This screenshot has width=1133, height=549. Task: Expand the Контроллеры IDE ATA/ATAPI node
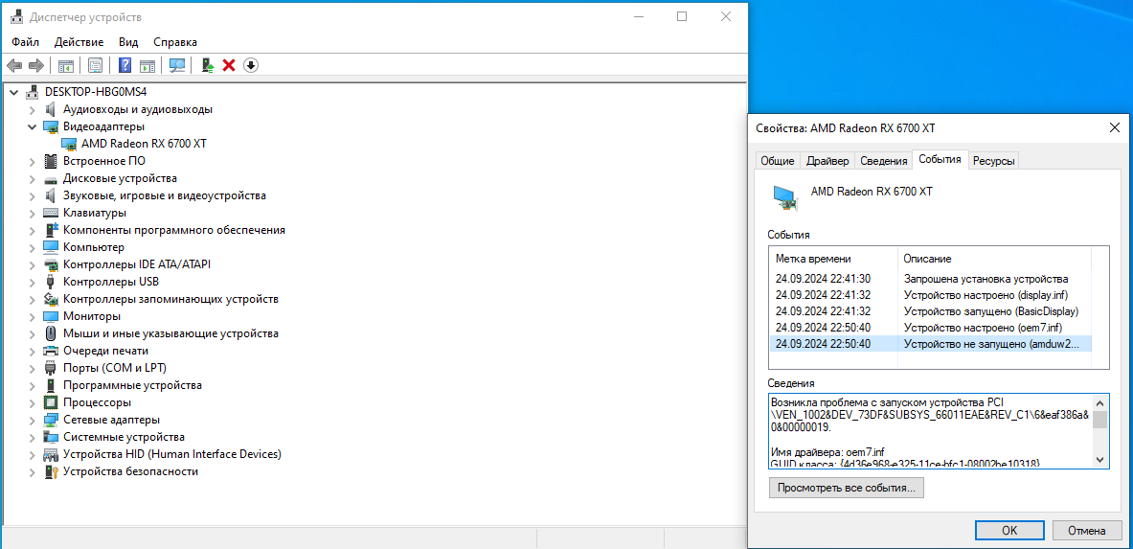click(32, 264)
